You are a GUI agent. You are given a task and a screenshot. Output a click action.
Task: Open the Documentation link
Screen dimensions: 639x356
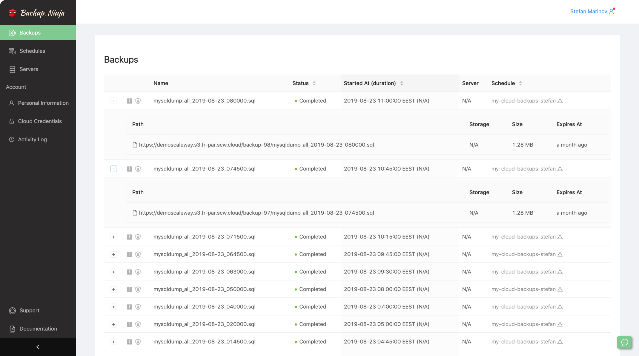coord(38,329)
